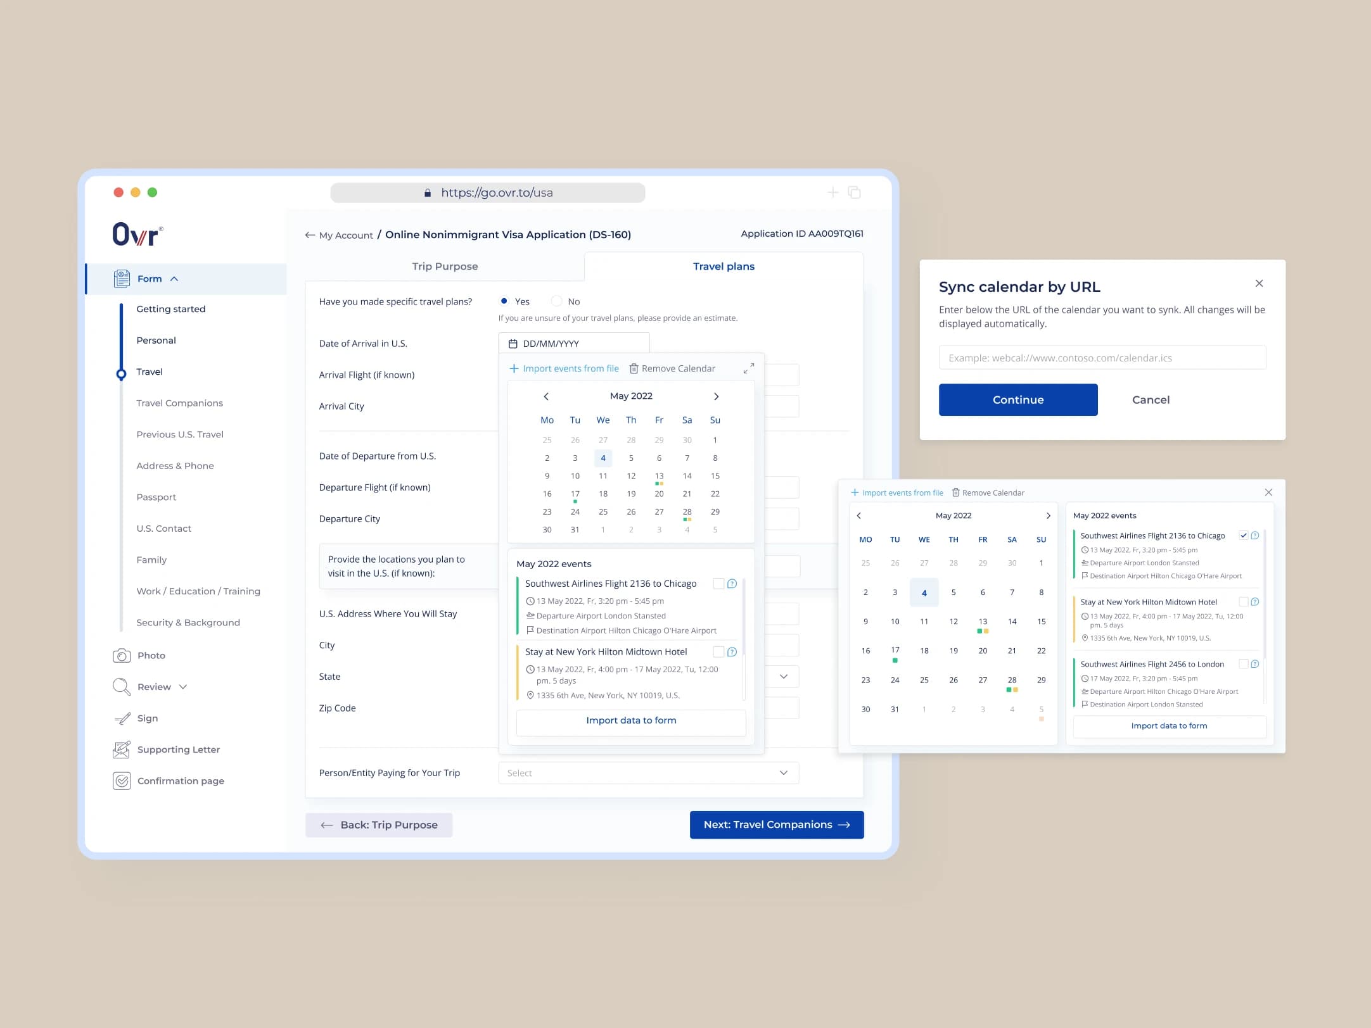Screen dimensions: 1371x1028
Task: Collapse the Form section chevron
Action: pos(174,279)
